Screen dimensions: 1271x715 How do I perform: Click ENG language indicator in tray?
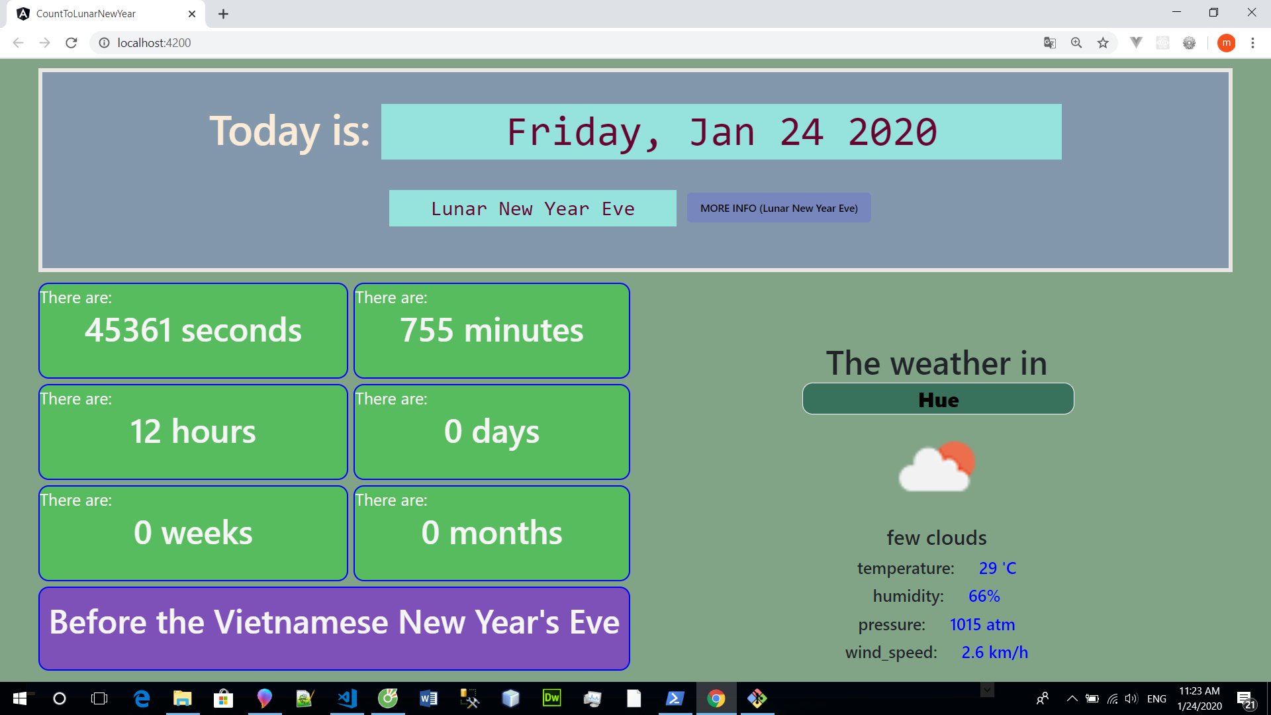click(x=1156, y=698)
